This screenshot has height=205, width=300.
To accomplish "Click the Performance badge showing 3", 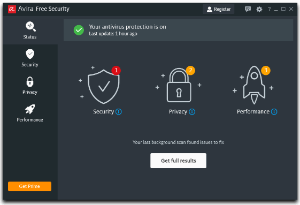I will pyautogui.click(x=266, y=70).
